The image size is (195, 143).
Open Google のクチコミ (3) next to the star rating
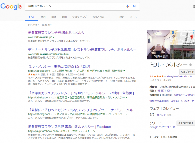tap(179, 77)
